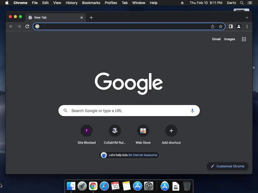This screenshot has width=258, height=193.
Task: Open the Window menu
Action: (x=139, y=3)
